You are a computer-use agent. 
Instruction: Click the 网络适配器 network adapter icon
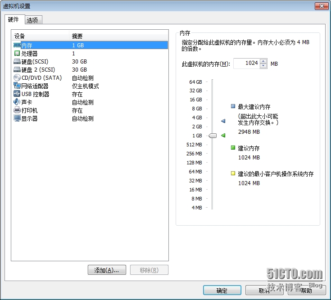17,86
